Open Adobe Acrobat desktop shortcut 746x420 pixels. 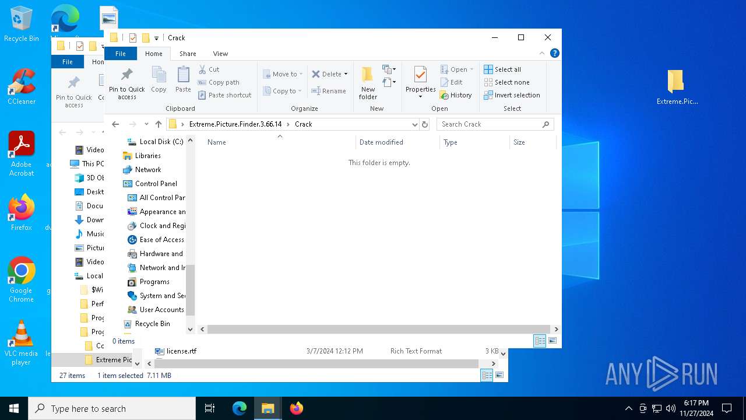(22, 154)
